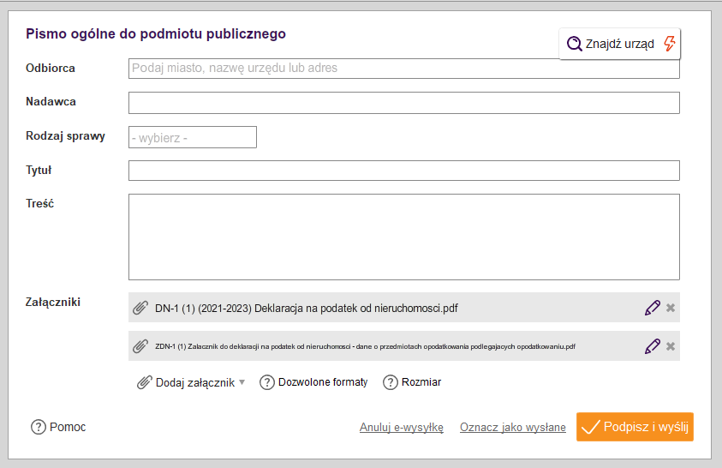Click into the Tytuł field
The width and height of the screenshot is (722, 468).
click(403, 171)
